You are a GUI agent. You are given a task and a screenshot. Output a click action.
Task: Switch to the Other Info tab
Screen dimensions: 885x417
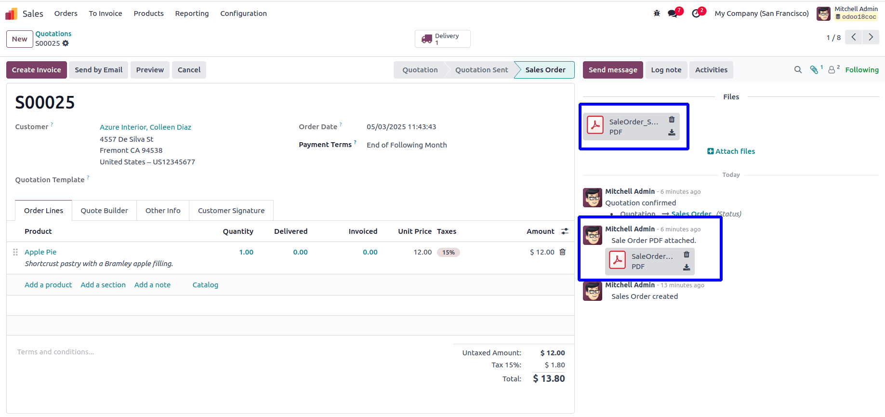click(x=163, y=211)
